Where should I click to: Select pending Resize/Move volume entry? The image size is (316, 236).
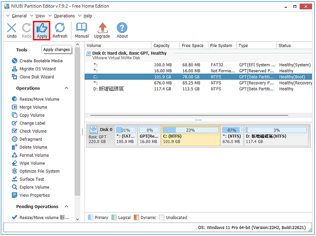click(40, 218)
